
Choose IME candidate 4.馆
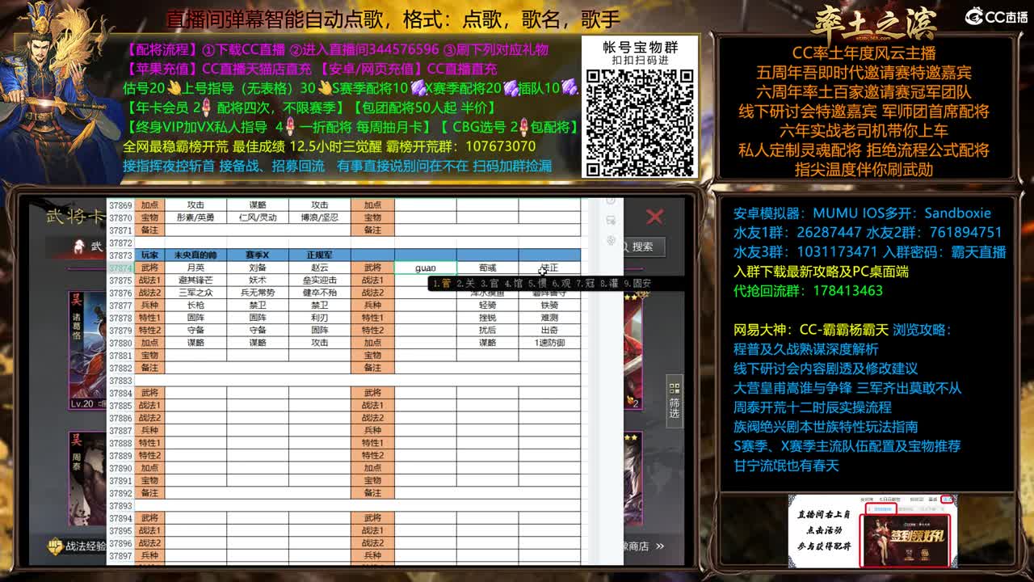513,283
